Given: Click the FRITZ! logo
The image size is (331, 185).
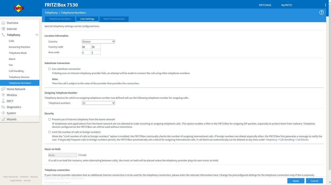Looking at the screenshot, I should (x=19, y=8).
